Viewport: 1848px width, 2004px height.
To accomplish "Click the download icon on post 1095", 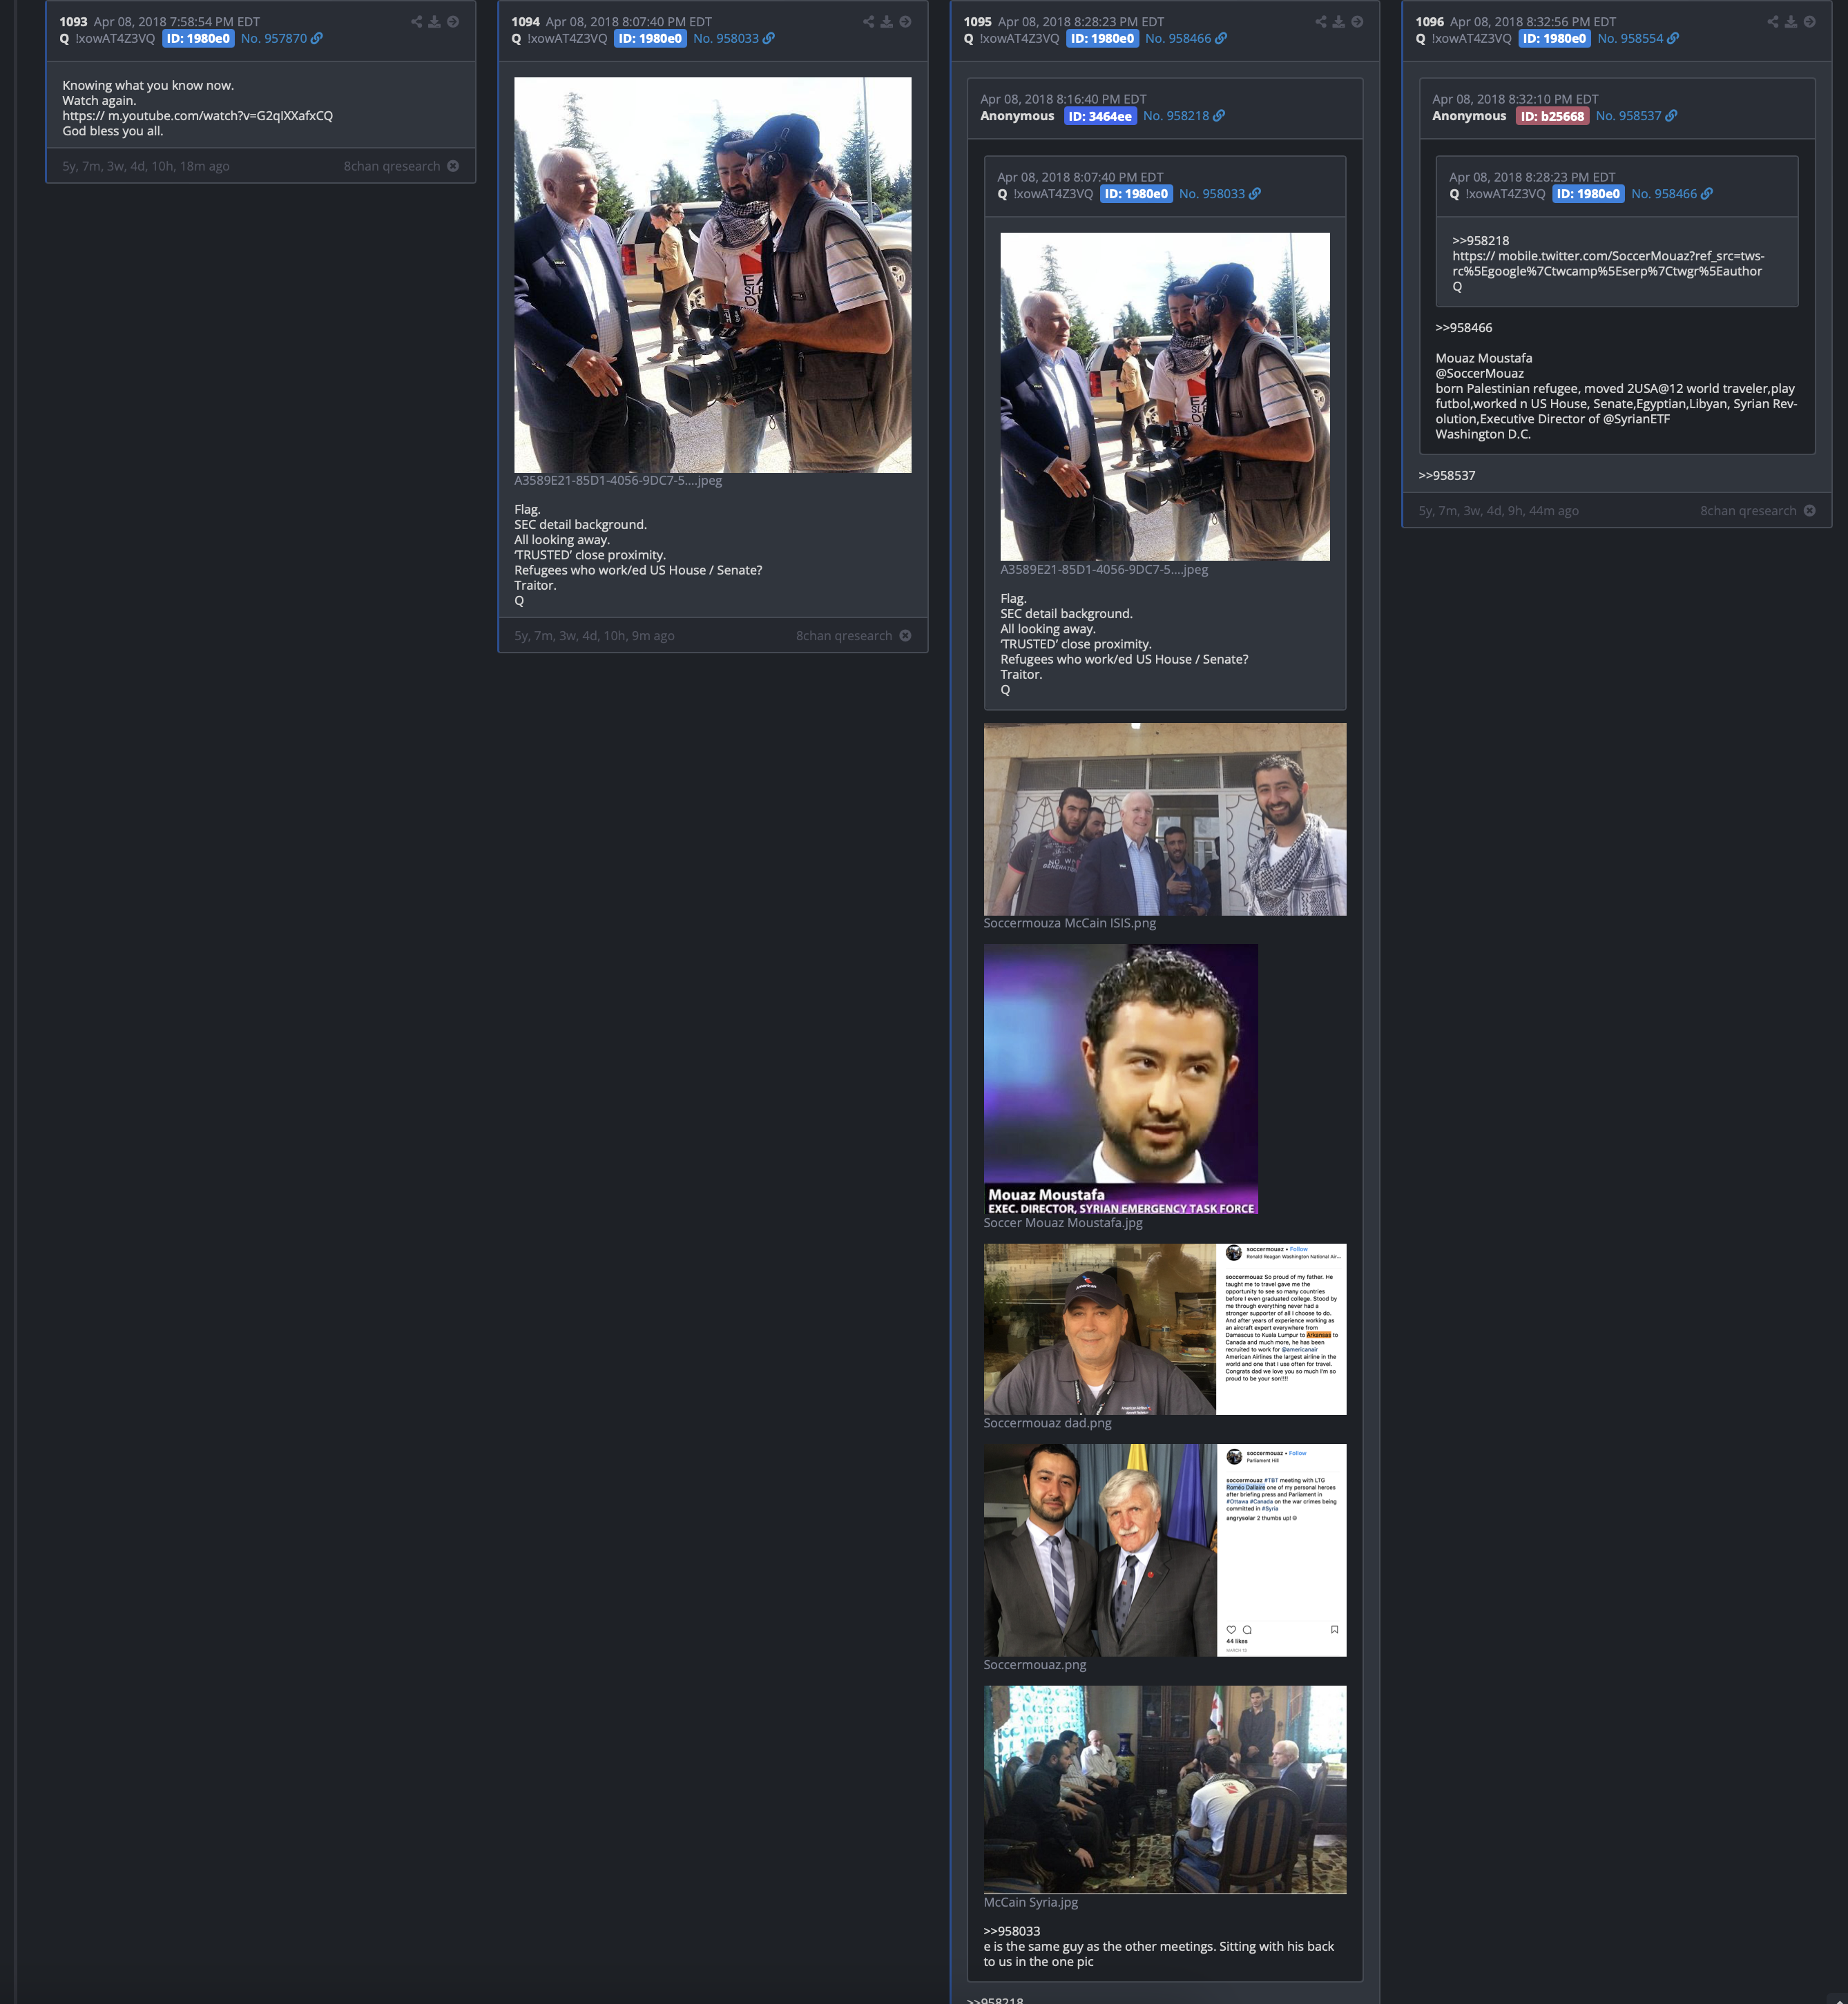I will 1338,22.
